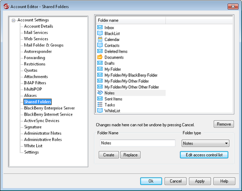This screenshot has width=242, height=191.
Task: Select the Calendar folder icon
Action: coord(100,39)
